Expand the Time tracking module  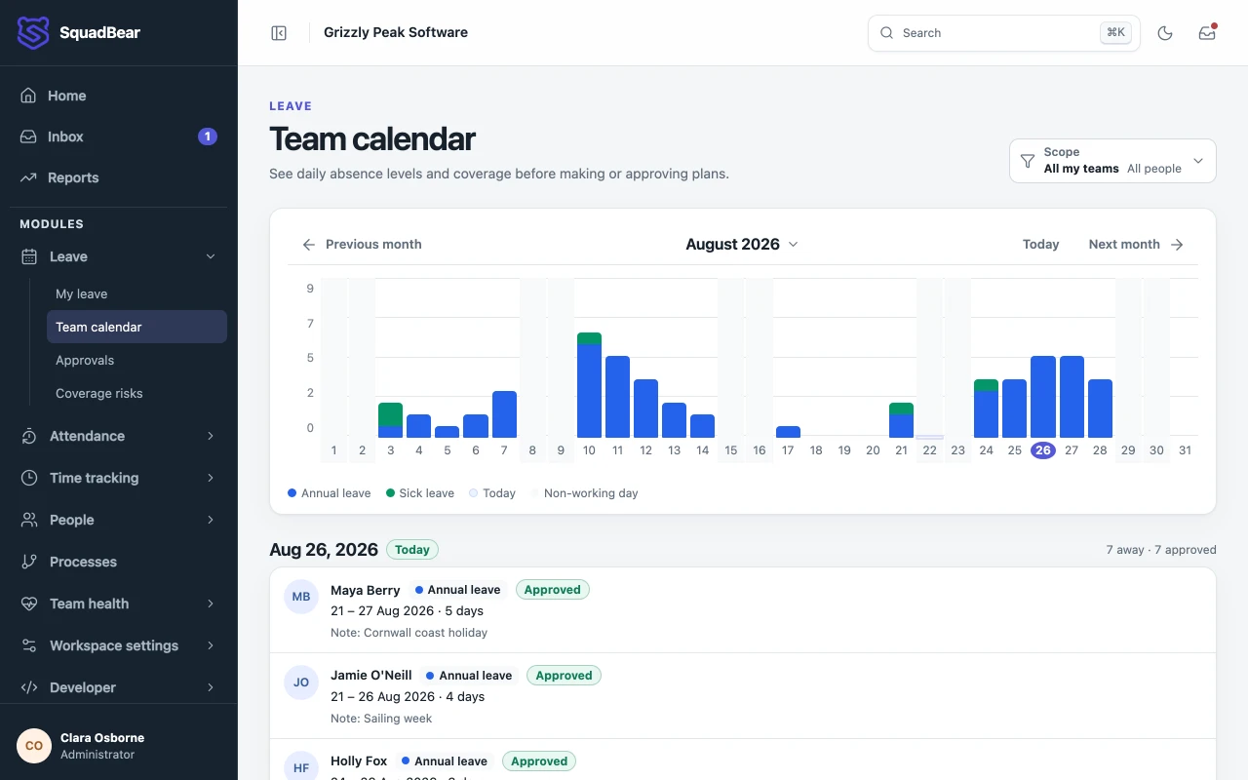click(118, 478)
